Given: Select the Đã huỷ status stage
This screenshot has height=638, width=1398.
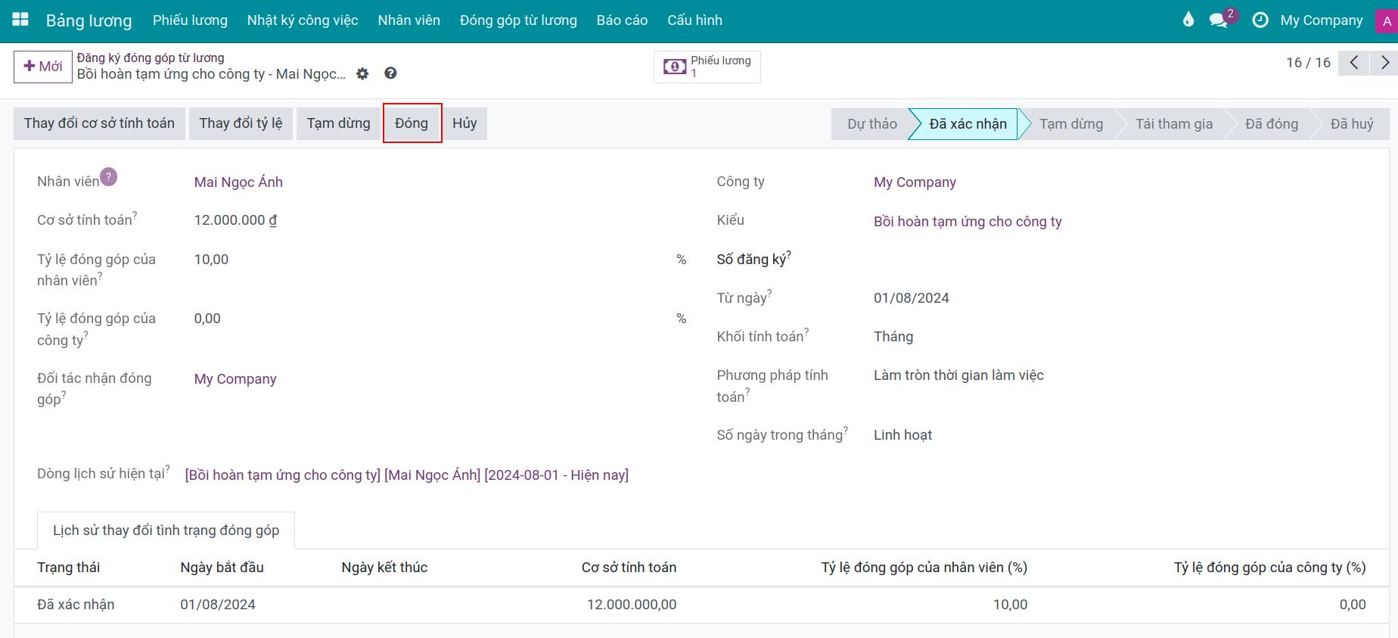Looking at the screenshot, I should (1352, 124).
